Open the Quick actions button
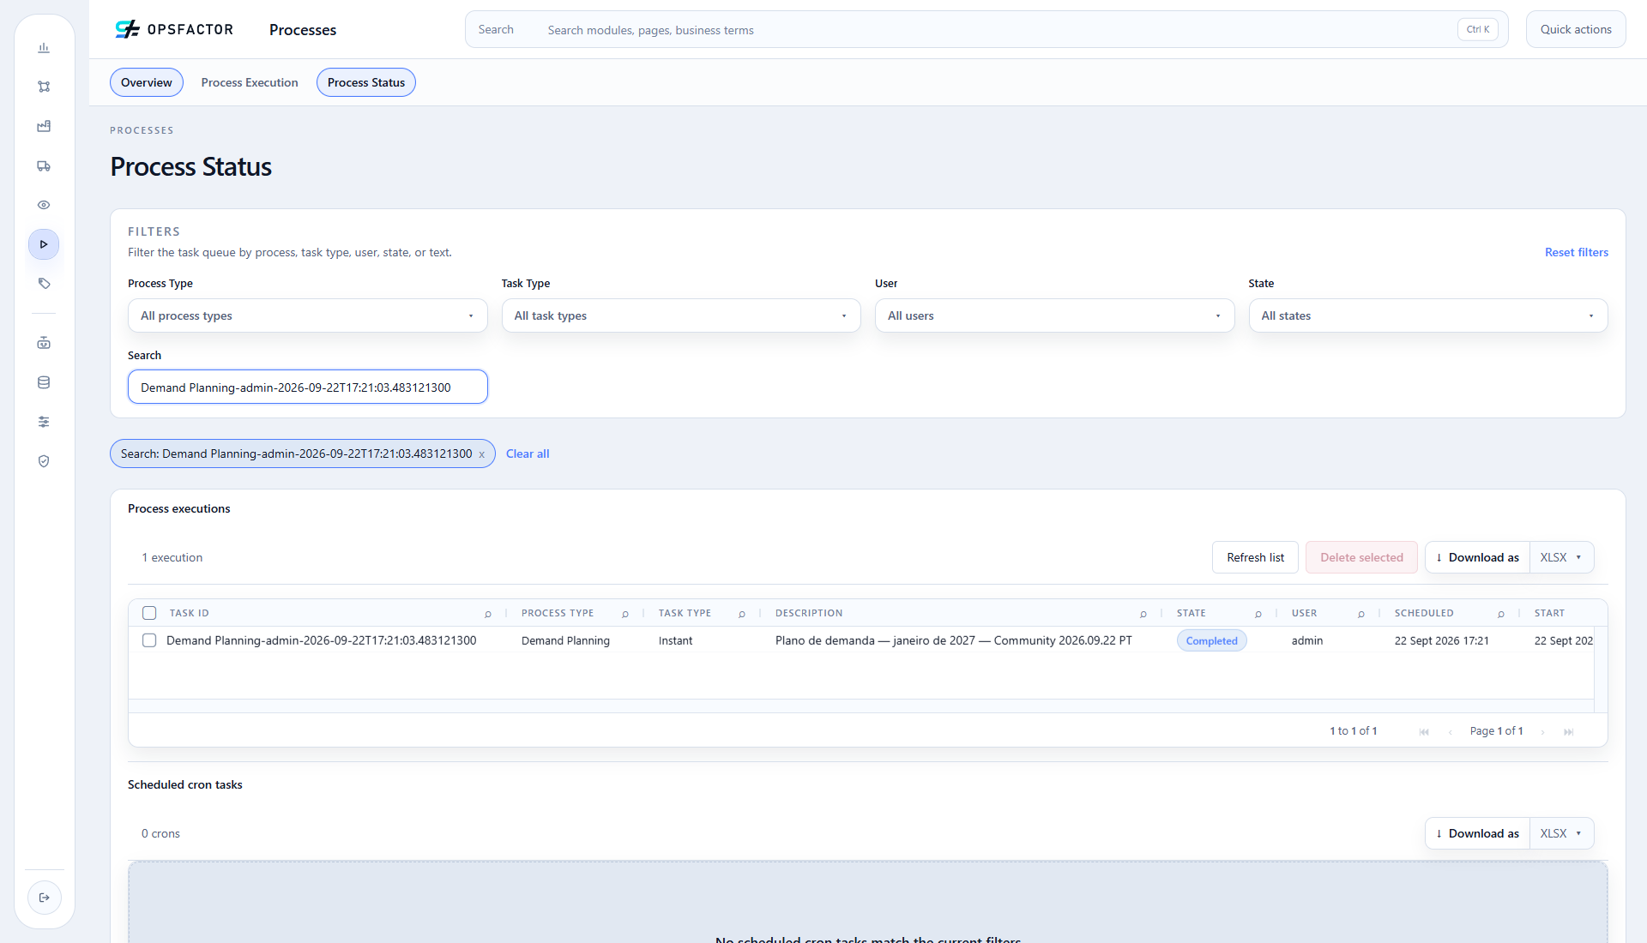1647x943 pixels. pos(1576,29)
